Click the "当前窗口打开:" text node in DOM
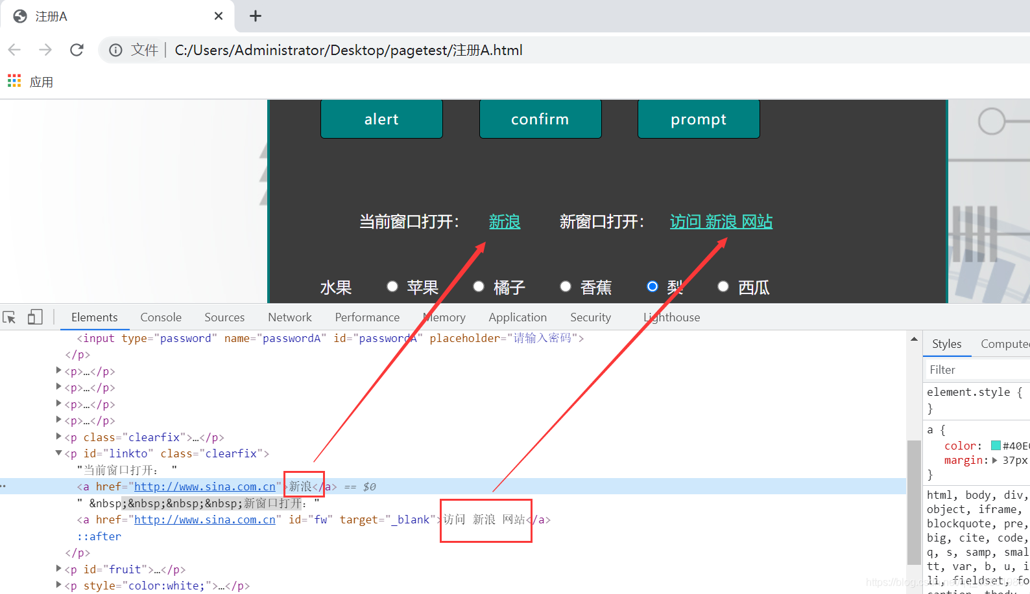The image size is (1030, 594). pyautogui.click(x=127, y=470)
